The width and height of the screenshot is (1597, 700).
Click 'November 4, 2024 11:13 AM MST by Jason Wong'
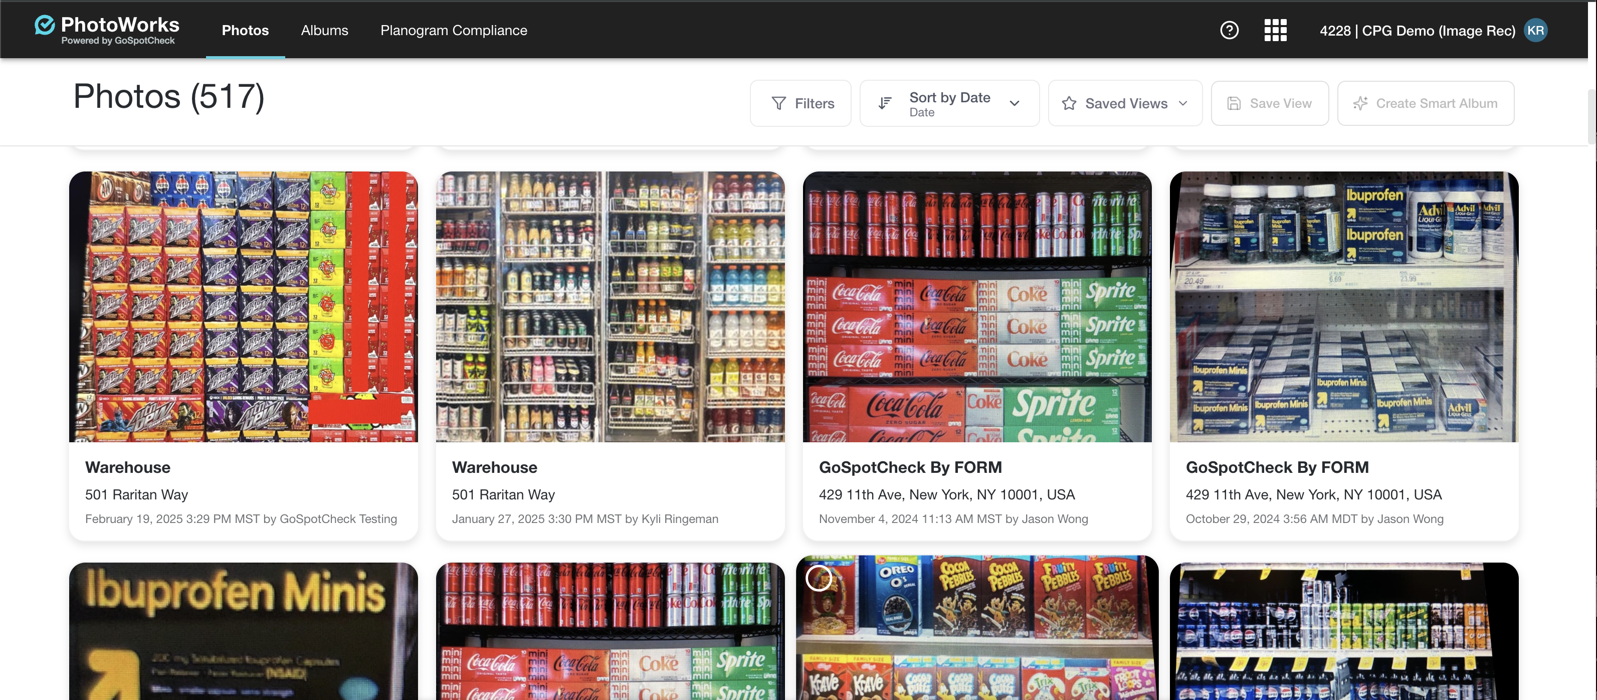953,519
